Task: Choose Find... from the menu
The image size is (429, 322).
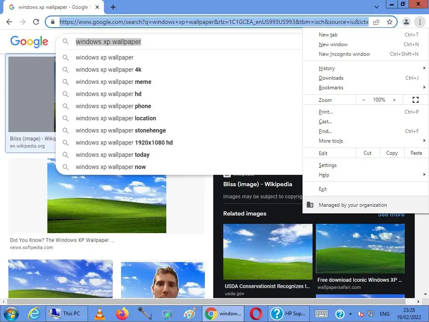Action: [365, 131]
